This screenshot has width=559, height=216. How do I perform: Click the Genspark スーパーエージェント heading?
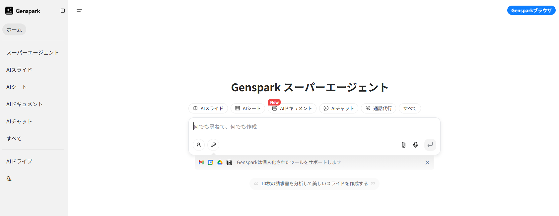(310, 87)
